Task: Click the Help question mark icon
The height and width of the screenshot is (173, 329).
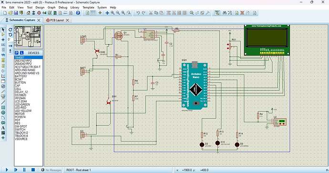Action: [78, 13]
